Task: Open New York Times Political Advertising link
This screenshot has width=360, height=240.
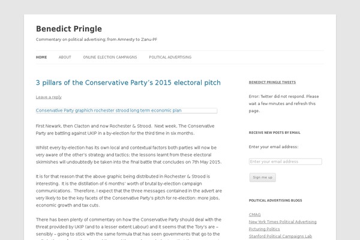Action: [x=283, y=221]
